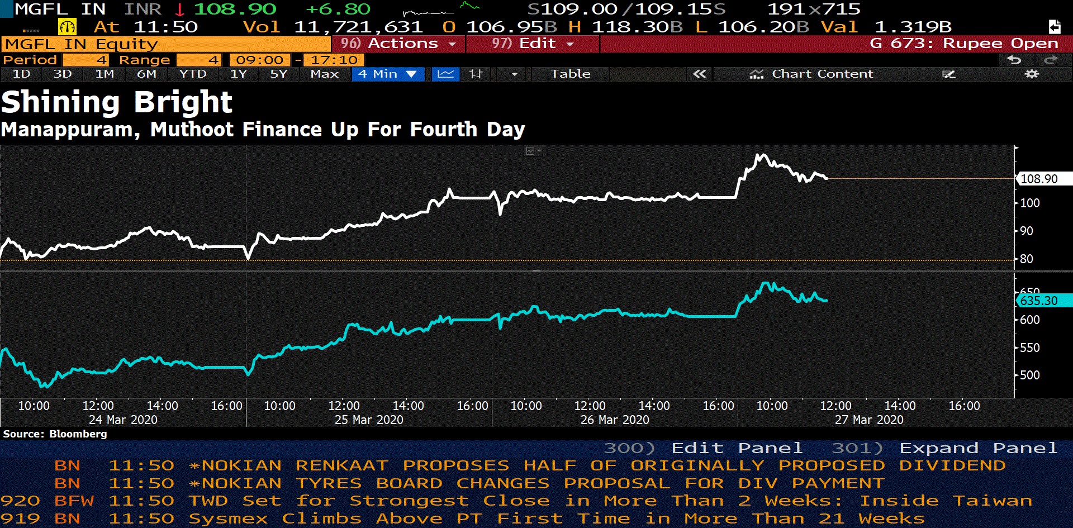Click the yellow gauge icon
Screen dimensions: 1073x528
click(x=67, y=27)
